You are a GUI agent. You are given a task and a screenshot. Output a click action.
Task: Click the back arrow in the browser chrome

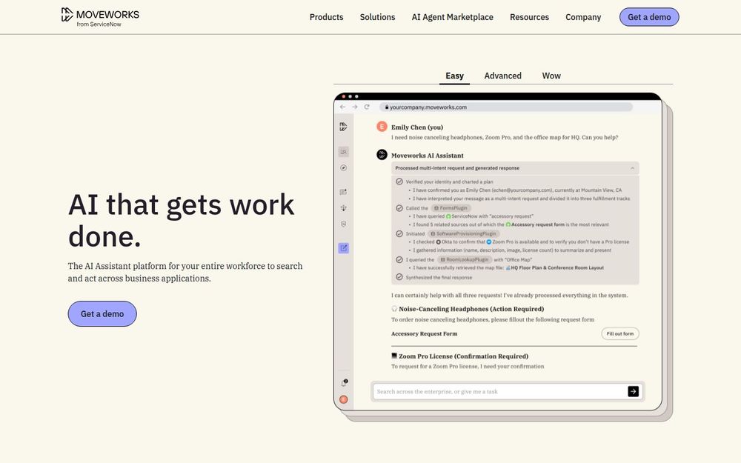342,106
